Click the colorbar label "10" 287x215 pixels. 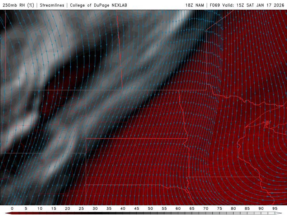tap(40, 209)
